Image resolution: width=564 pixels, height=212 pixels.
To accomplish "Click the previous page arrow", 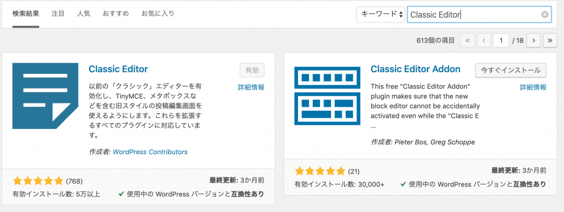I will [x=484, y=41].
